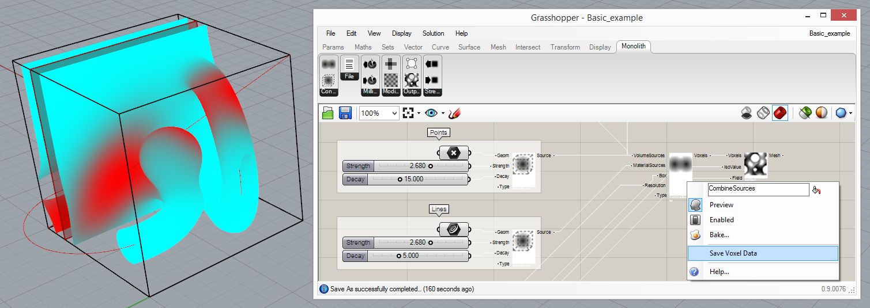Viewport: 870px width, 308px height.
Task: Click the blurred blobs icon in Con... panel
Action: click(329, 64)
